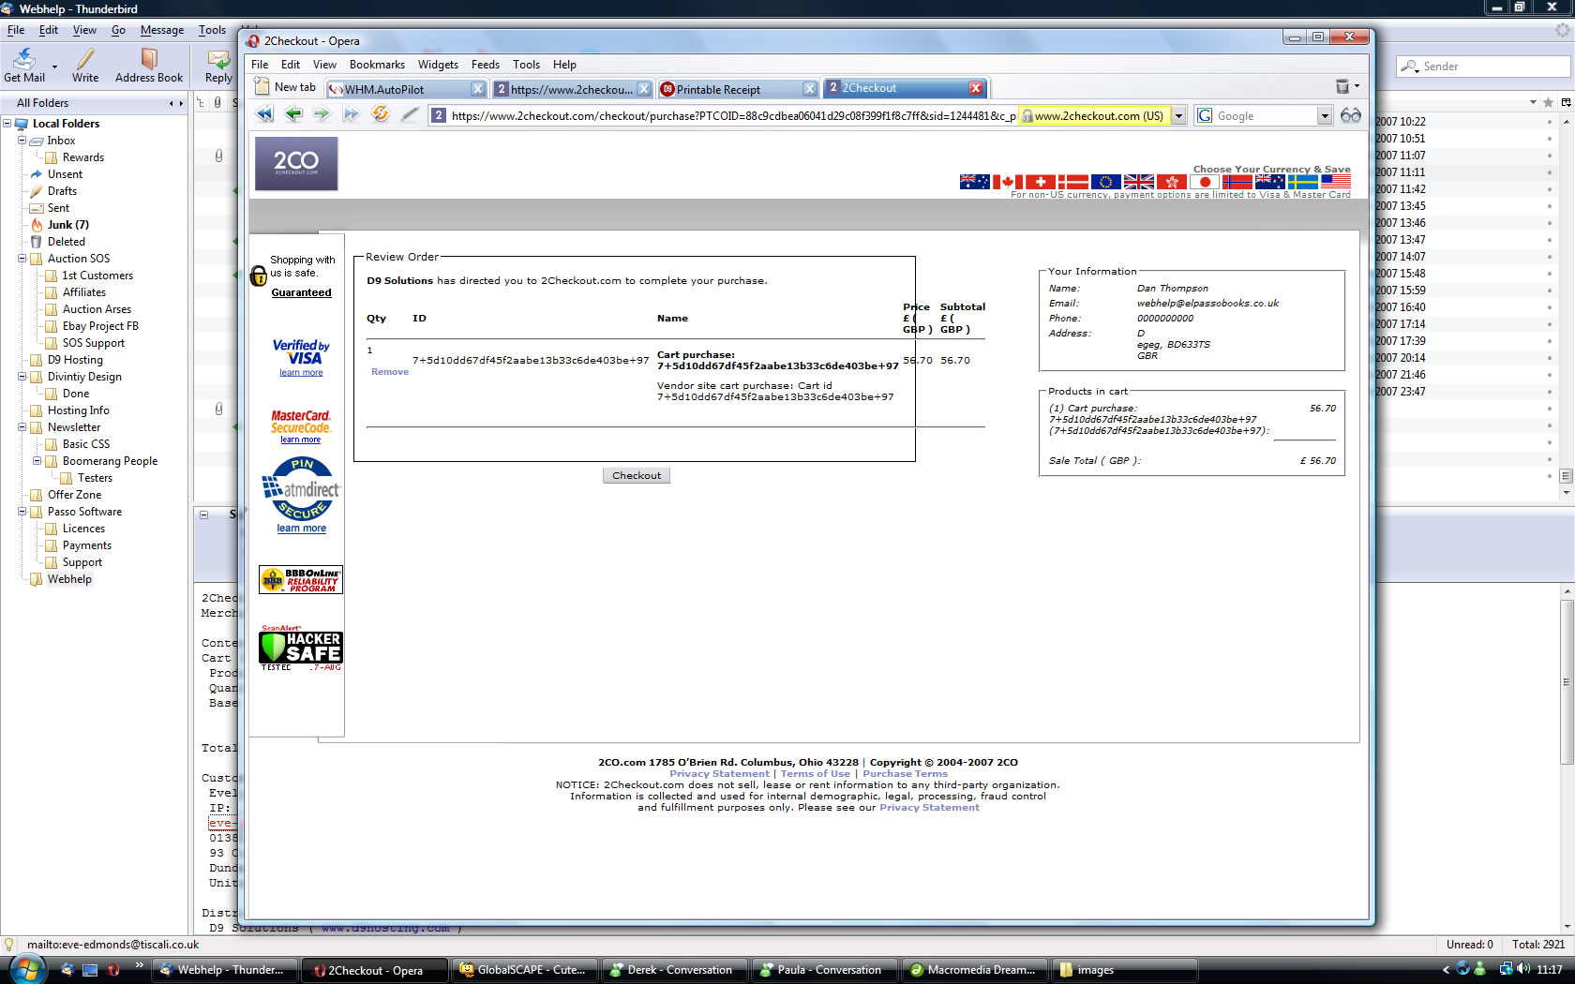Viewport: 1575px width, 984px height.
Task: Open the Bookmarks menu in Opera
Action: click(x=377, y=65)
